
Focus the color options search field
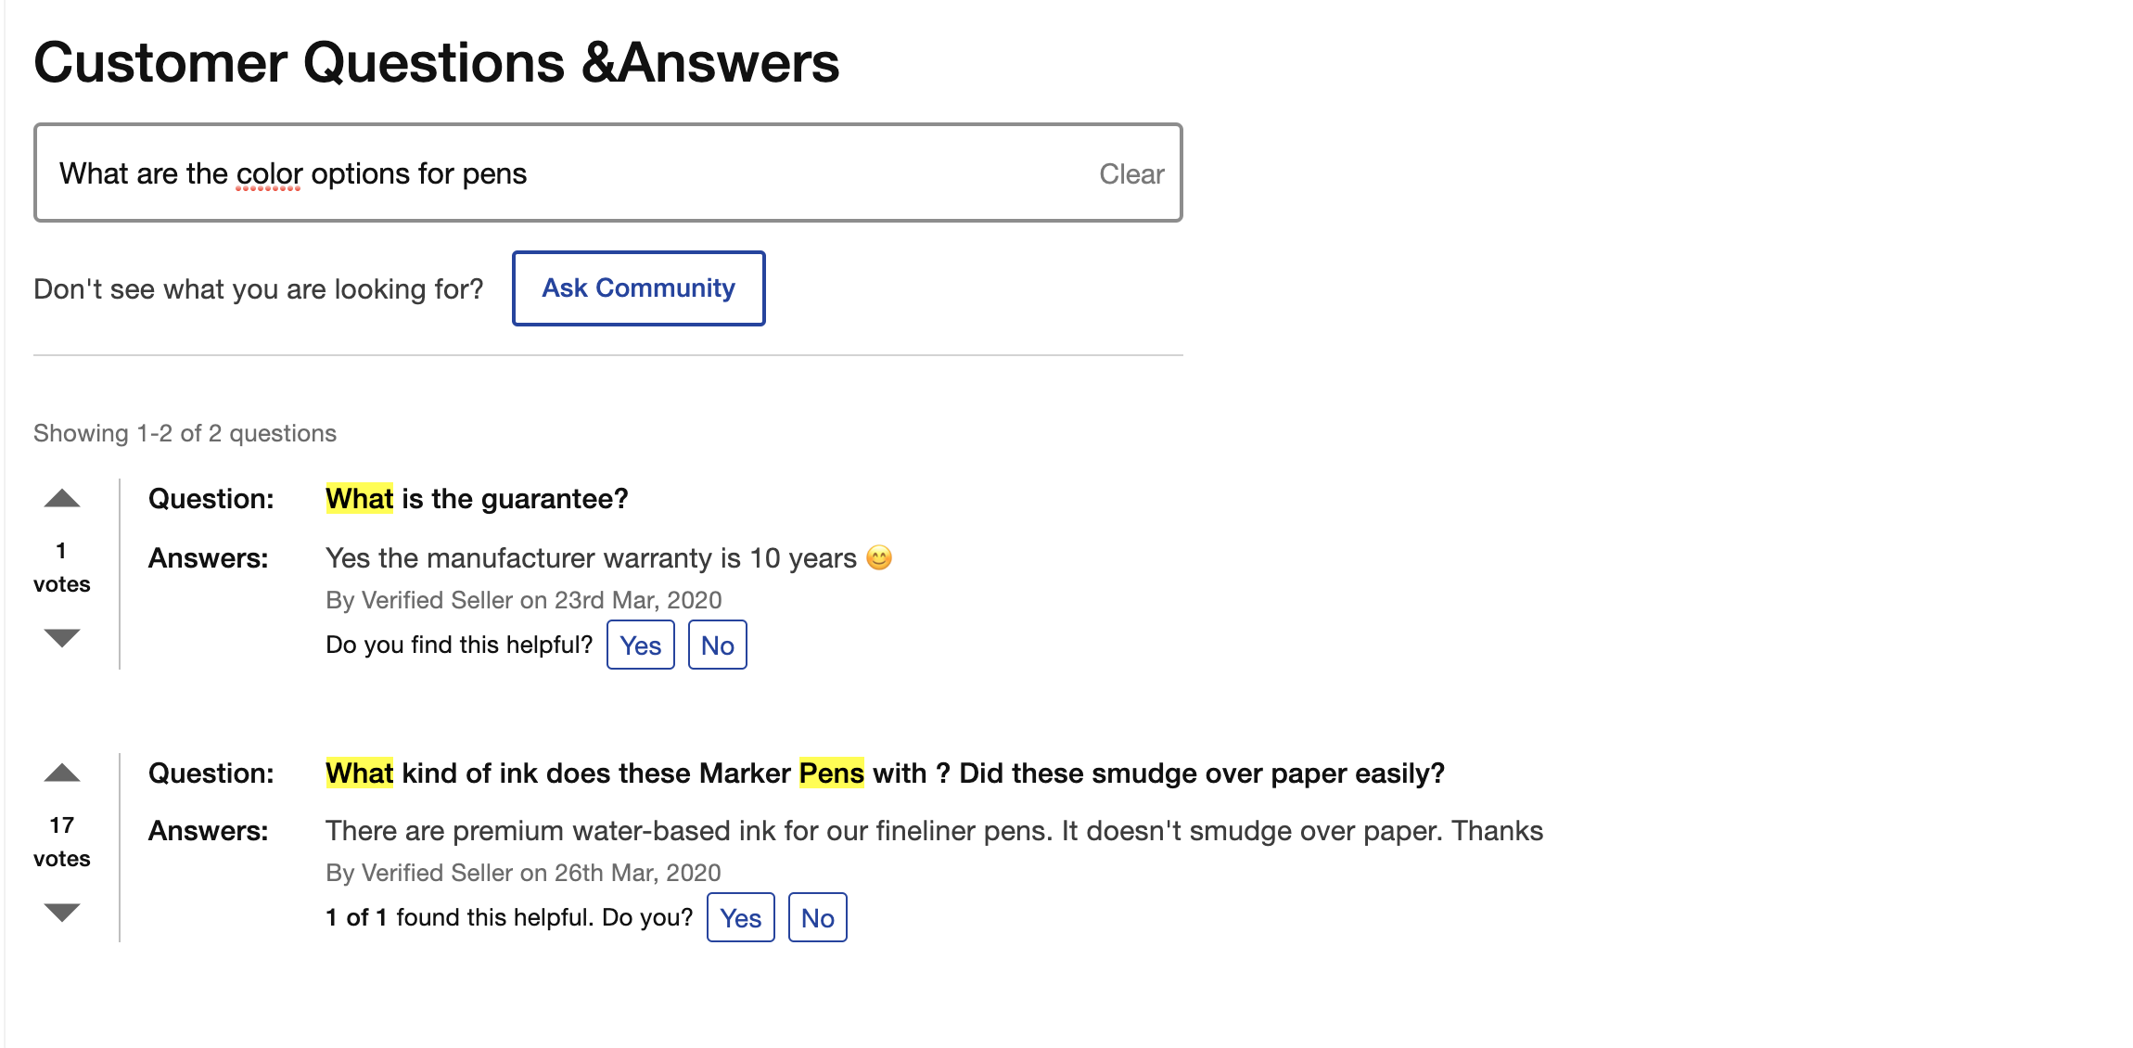point(556,173)
